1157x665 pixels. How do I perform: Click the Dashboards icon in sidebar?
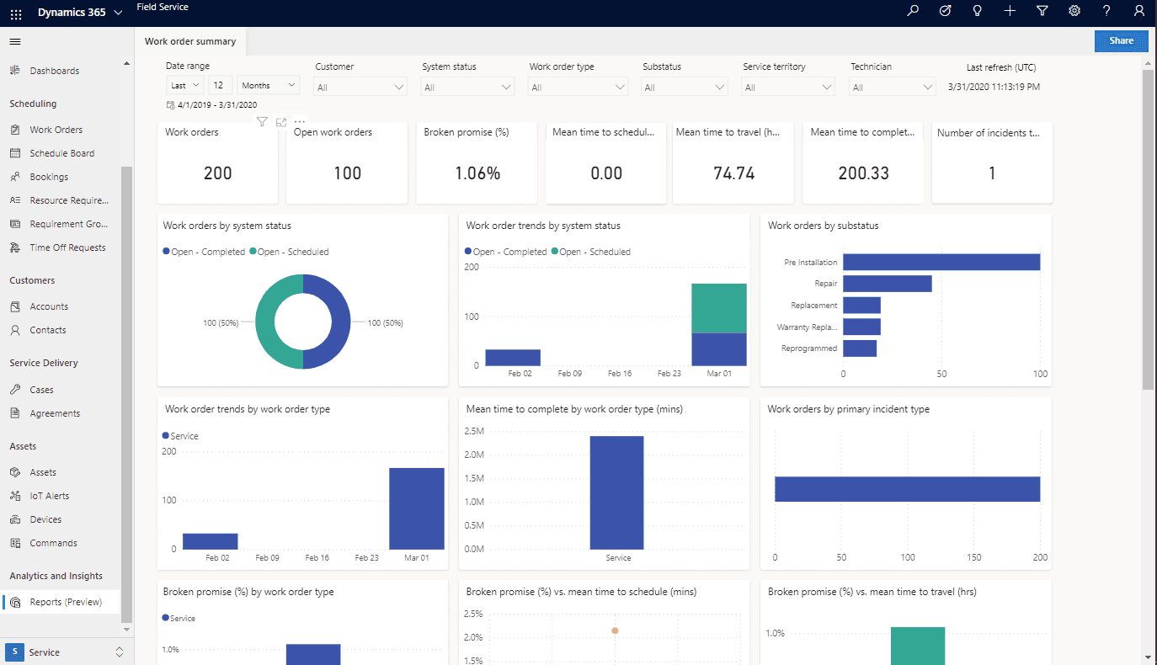pos(15,71)
